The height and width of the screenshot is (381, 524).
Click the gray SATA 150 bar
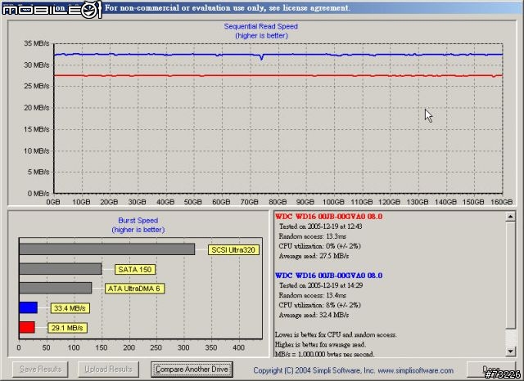point(61,268)
